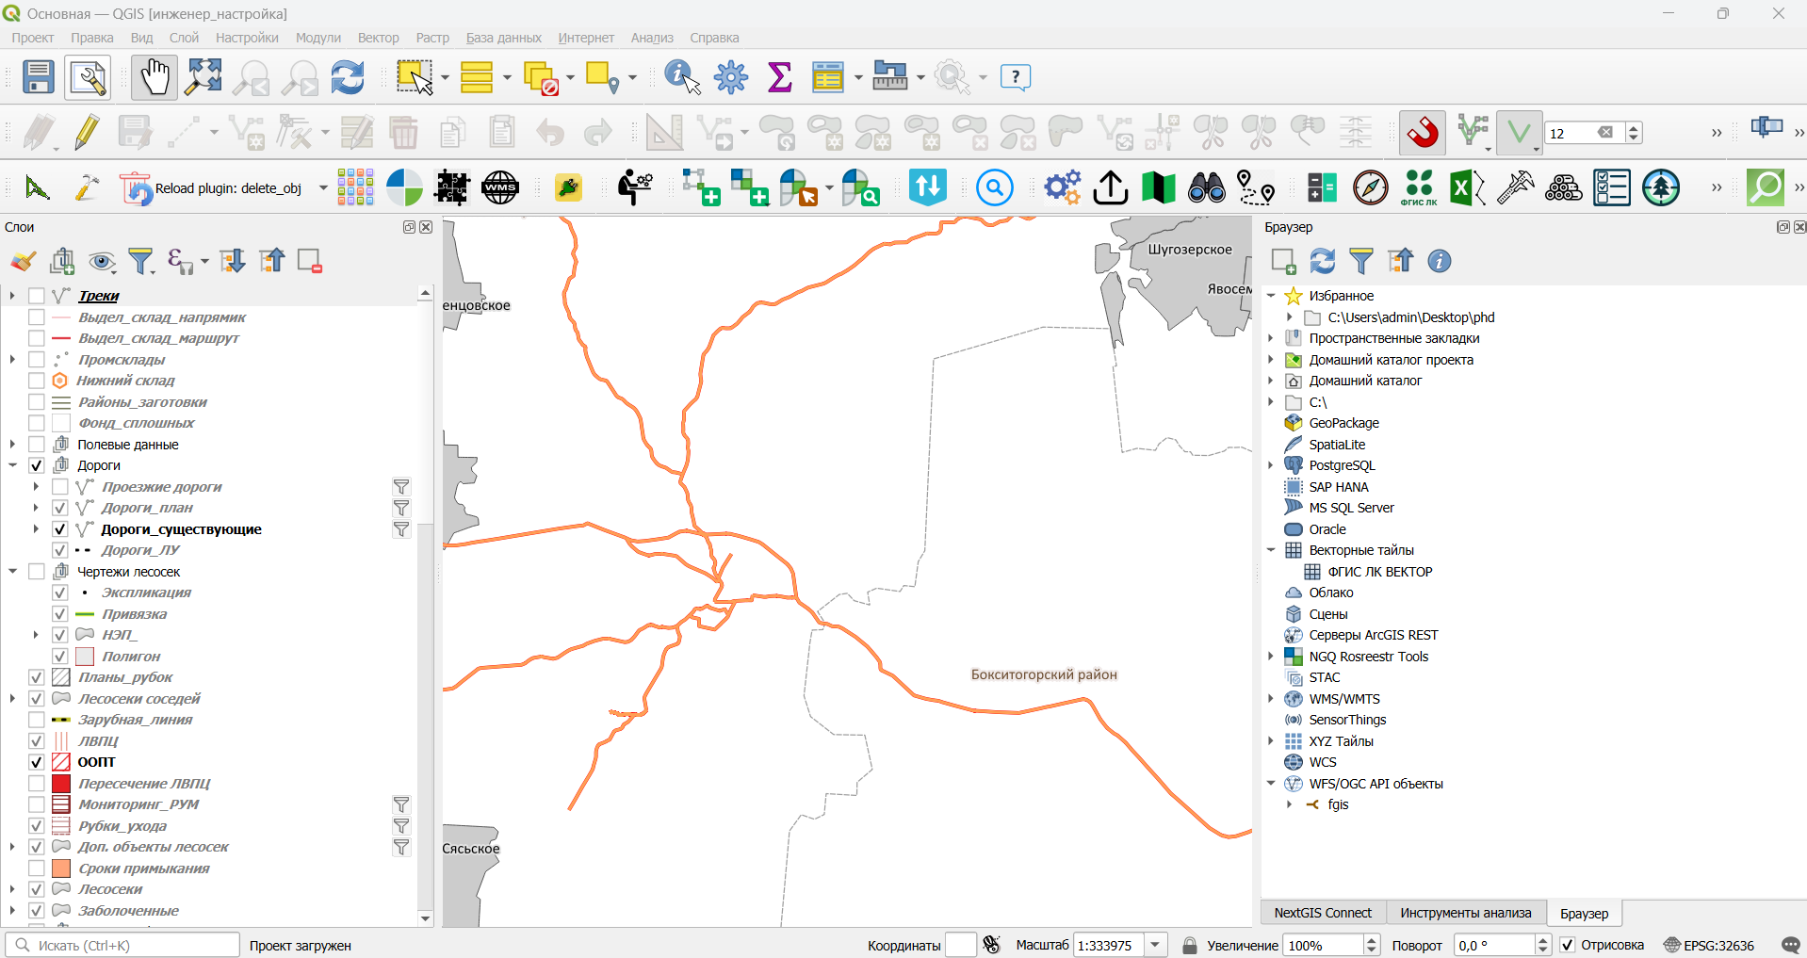Click the red Пересечение ЛВПЦ color swatch
This screenshot has width=1807, height=958.
click(x=61, y=784)
